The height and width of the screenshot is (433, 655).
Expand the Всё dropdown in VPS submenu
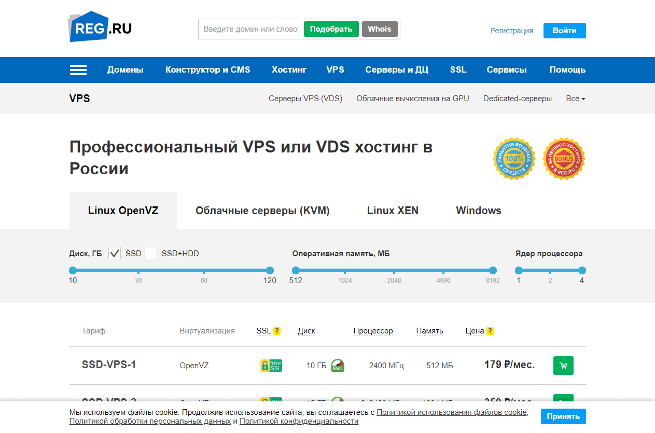coord(575,99)
